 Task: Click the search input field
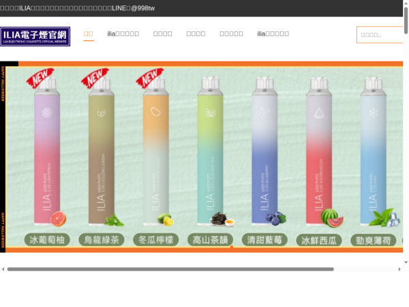380,35
